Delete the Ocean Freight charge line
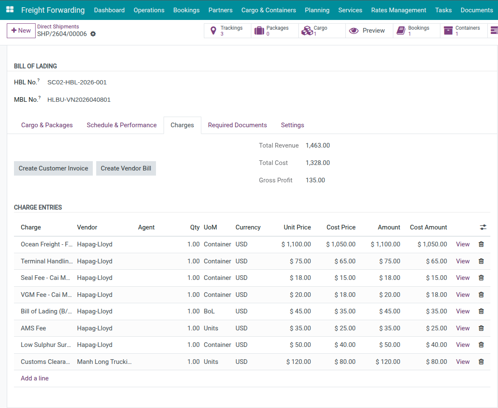The width and height of the screenshot is (498, 408). pyautogui.click(x=481, y=244)
